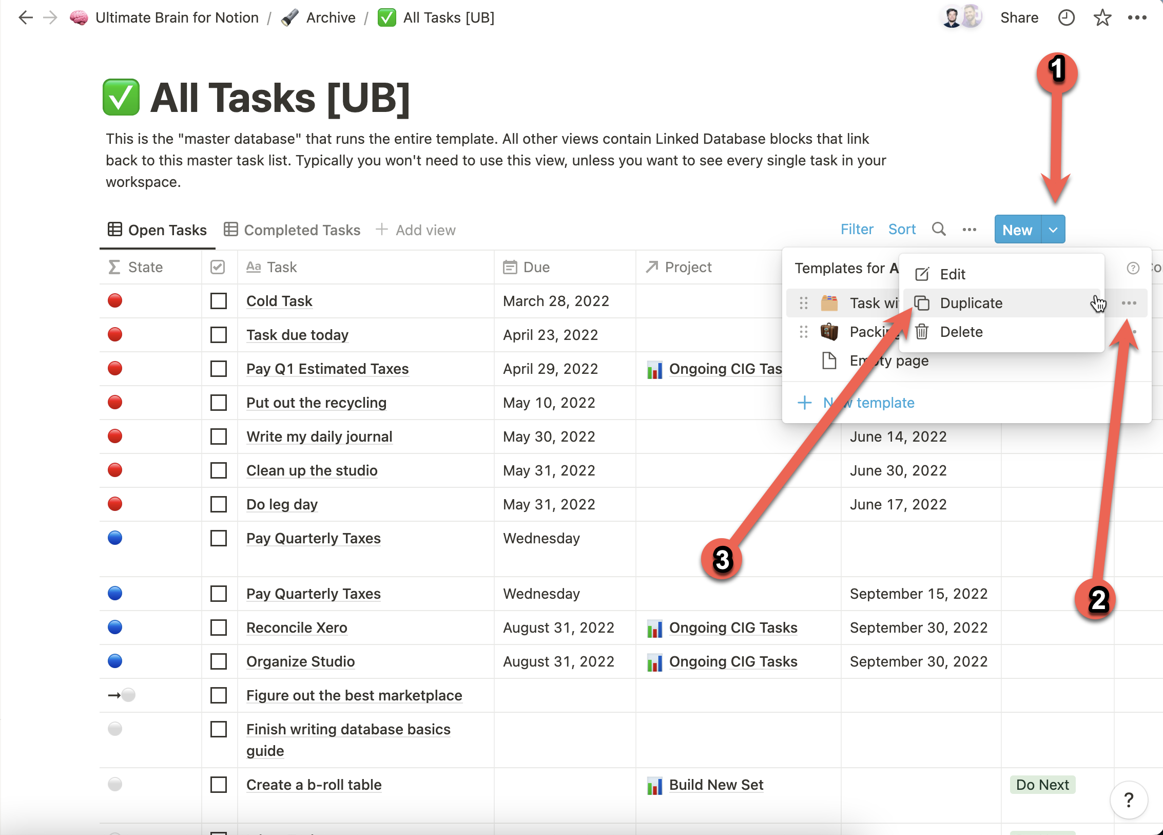The image size is (1163, 835).
Task: Select Duplicate in the template context menu
Action: click(x=1001, y=303)
